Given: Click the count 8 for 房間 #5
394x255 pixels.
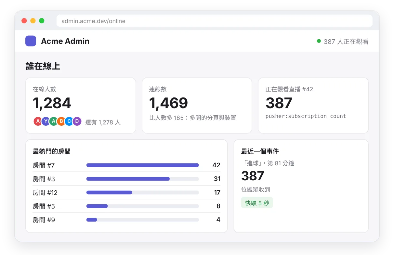Looking at the screenshot, I should pyautogui.click(x=218, y=206).
